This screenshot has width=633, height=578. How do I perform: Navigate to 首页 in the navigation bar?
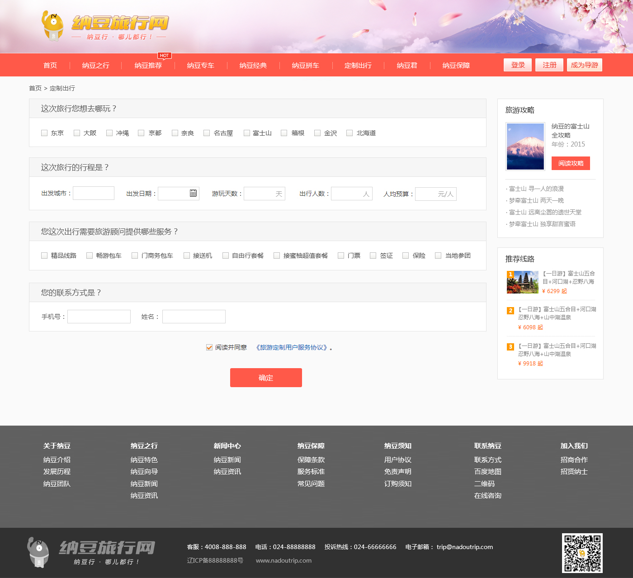[x=50, y=65]
